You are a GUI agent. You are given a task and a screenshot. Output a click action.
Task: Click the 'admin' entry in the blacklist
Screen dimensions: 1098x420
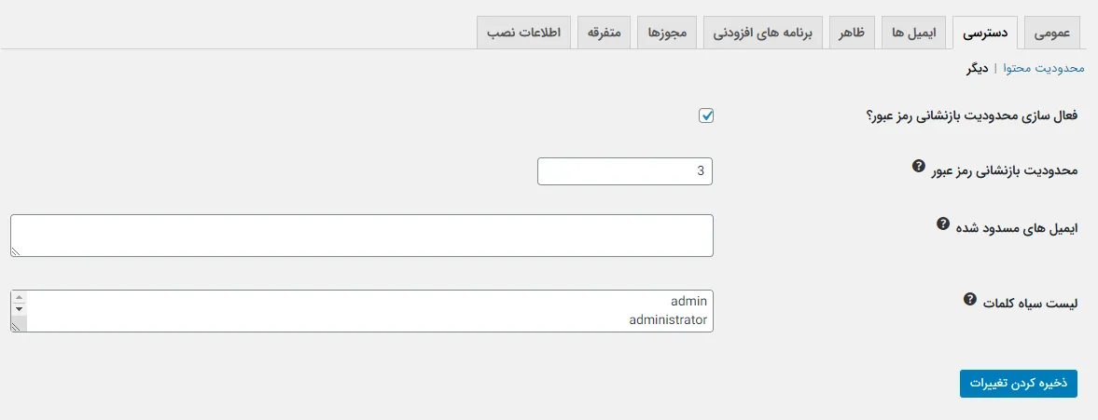tap(689, 301)
